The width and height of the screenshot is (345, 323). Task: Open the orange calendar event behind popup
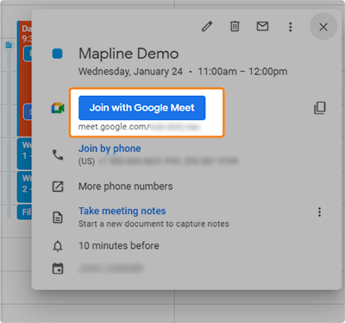pyautogui.click(x=24, y=79)
